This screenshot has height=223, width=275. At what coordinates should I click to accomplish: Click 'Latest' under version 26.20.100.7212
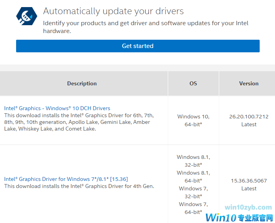[249, 125]
